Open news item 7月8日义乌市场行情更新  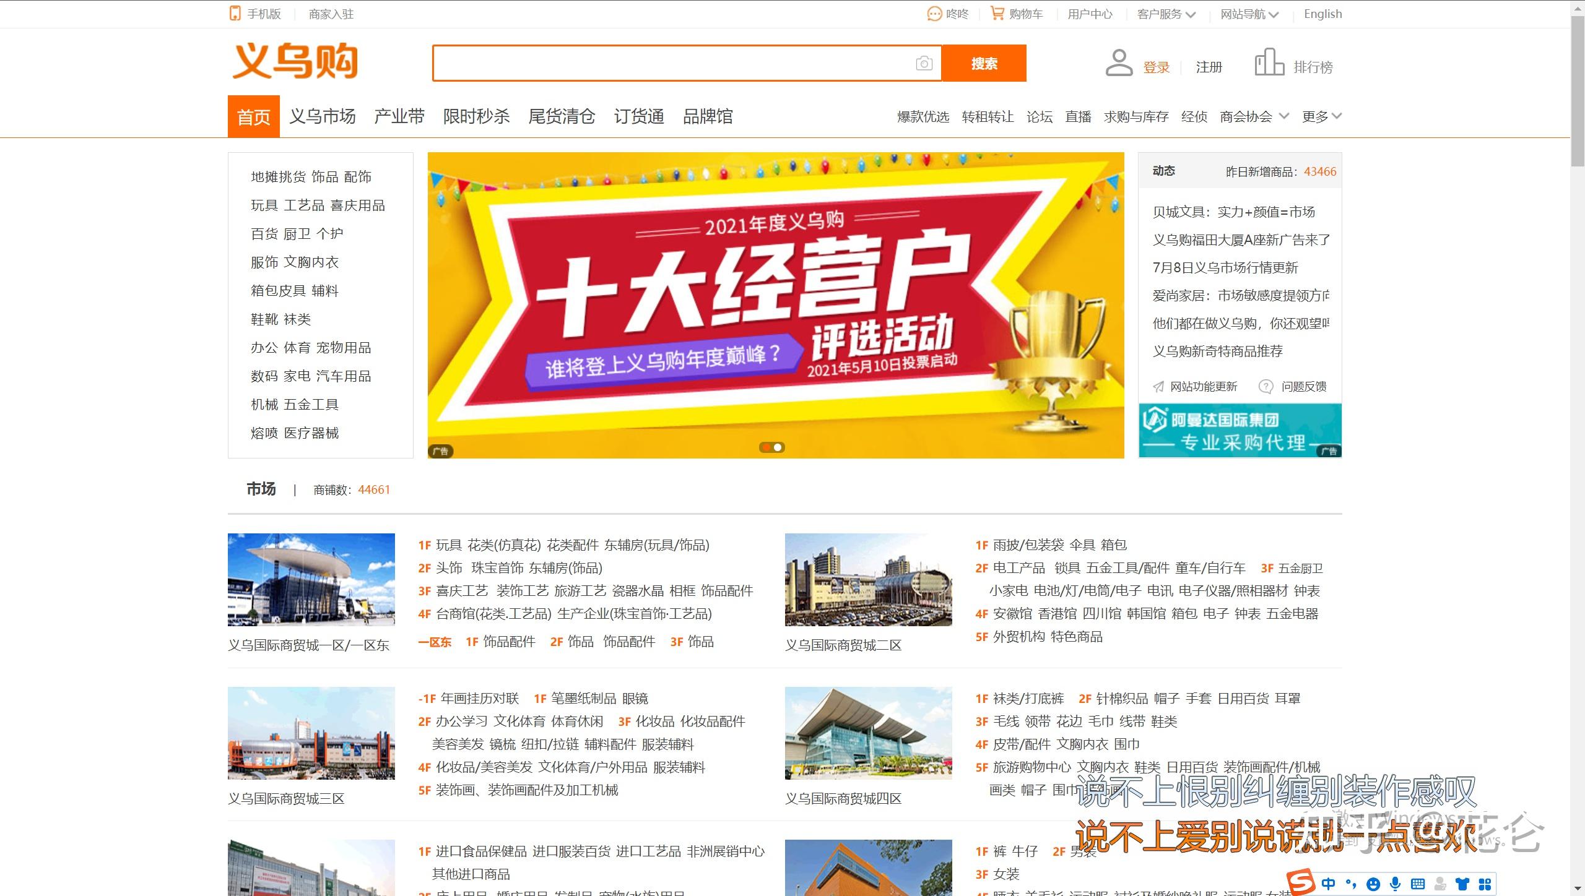click(1225, 268)
